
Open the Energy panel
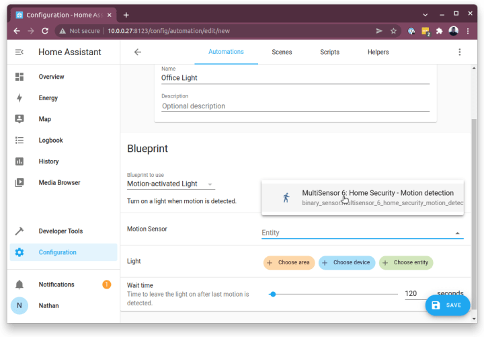click(63, 98)
